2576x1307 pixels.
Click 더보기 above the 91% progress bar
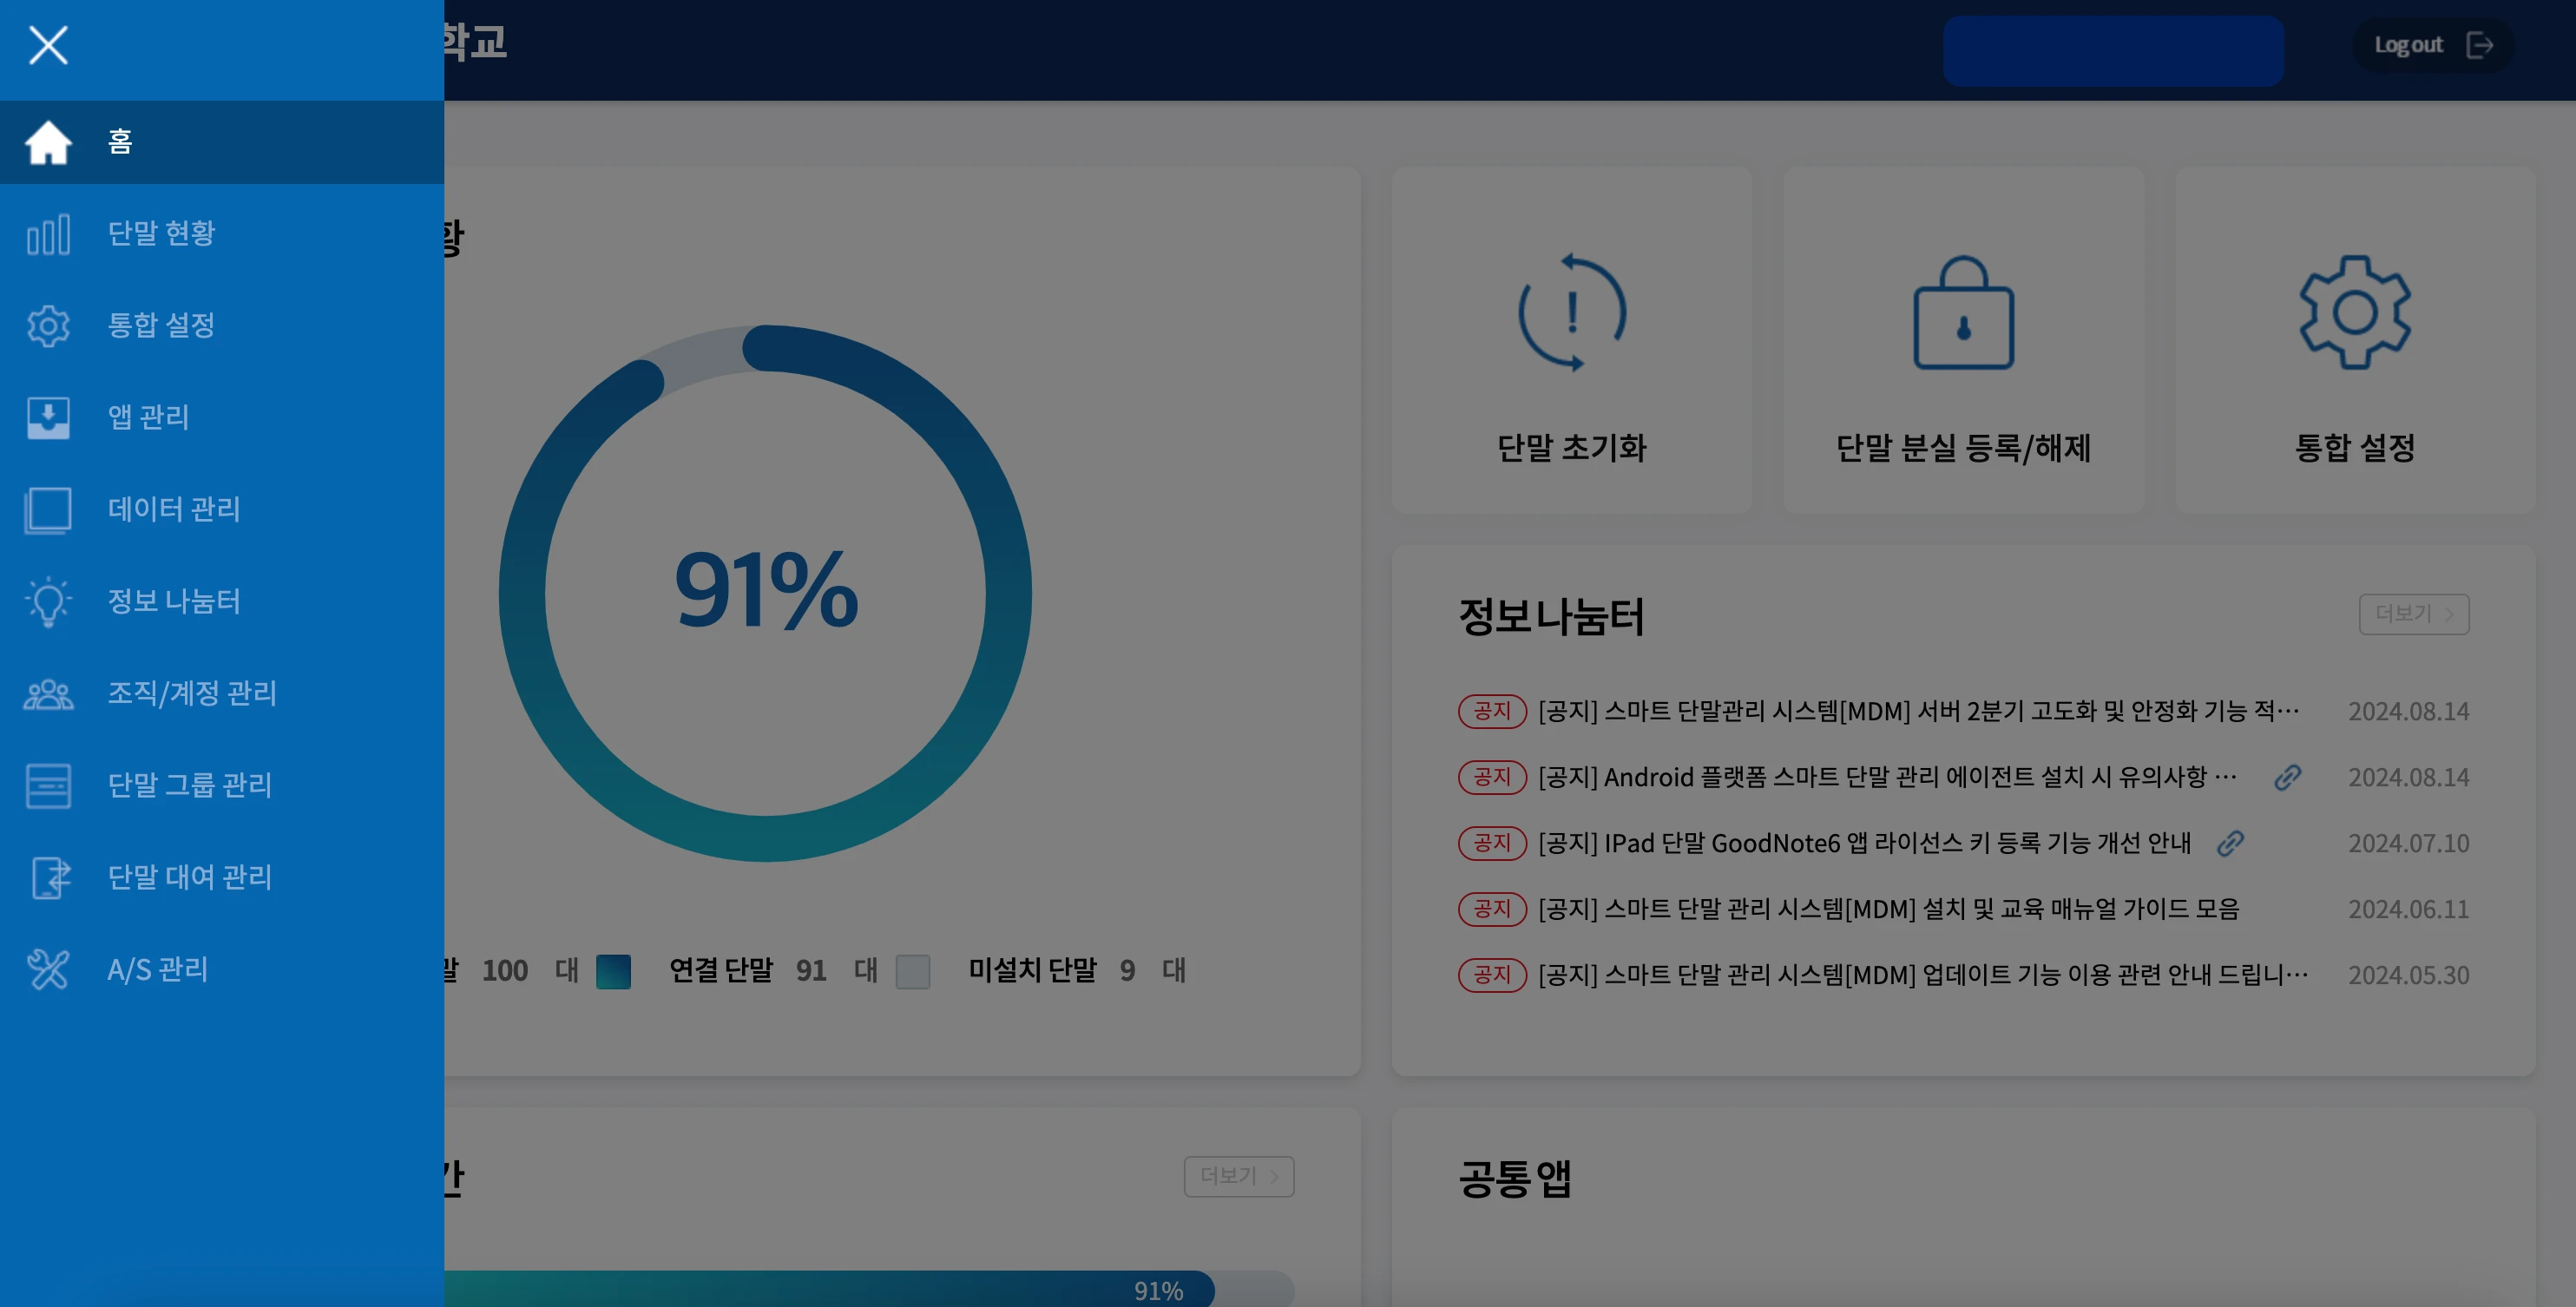pos(1239,1176)
